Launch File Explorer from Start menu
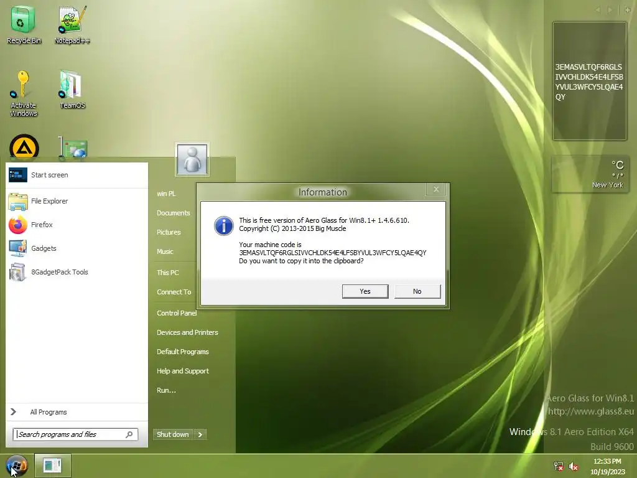637x478 pixels. click(77, 201)
